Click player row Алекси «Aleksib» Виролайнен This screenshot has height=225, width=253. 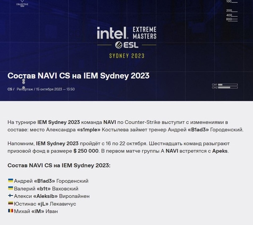click(49, 196)
